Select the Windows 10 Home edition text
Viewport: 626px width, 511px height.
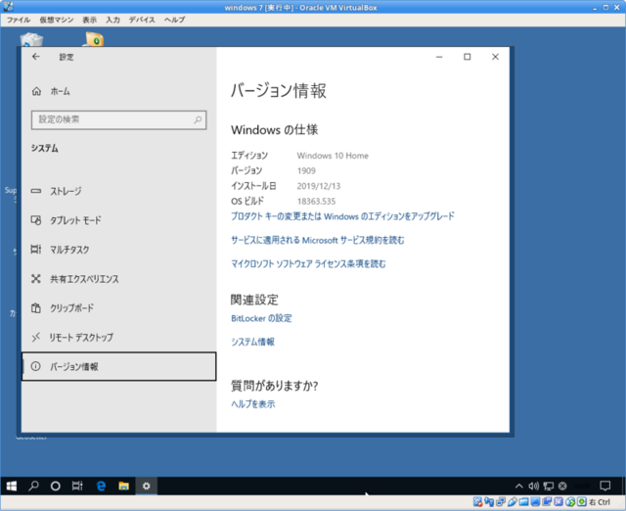(333, 156)
